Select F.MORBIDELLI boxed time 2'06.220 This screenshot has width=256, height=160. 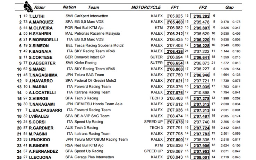[200, 39]
